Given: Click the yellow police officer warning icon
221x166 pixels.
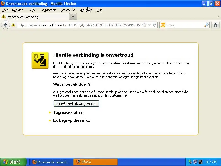Looking at the screenshot, I should tap(40, 60).
